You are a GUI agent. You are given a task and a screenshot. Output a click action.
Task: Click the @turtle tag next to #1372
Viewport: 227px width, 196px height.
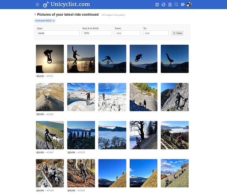(40, 76)
